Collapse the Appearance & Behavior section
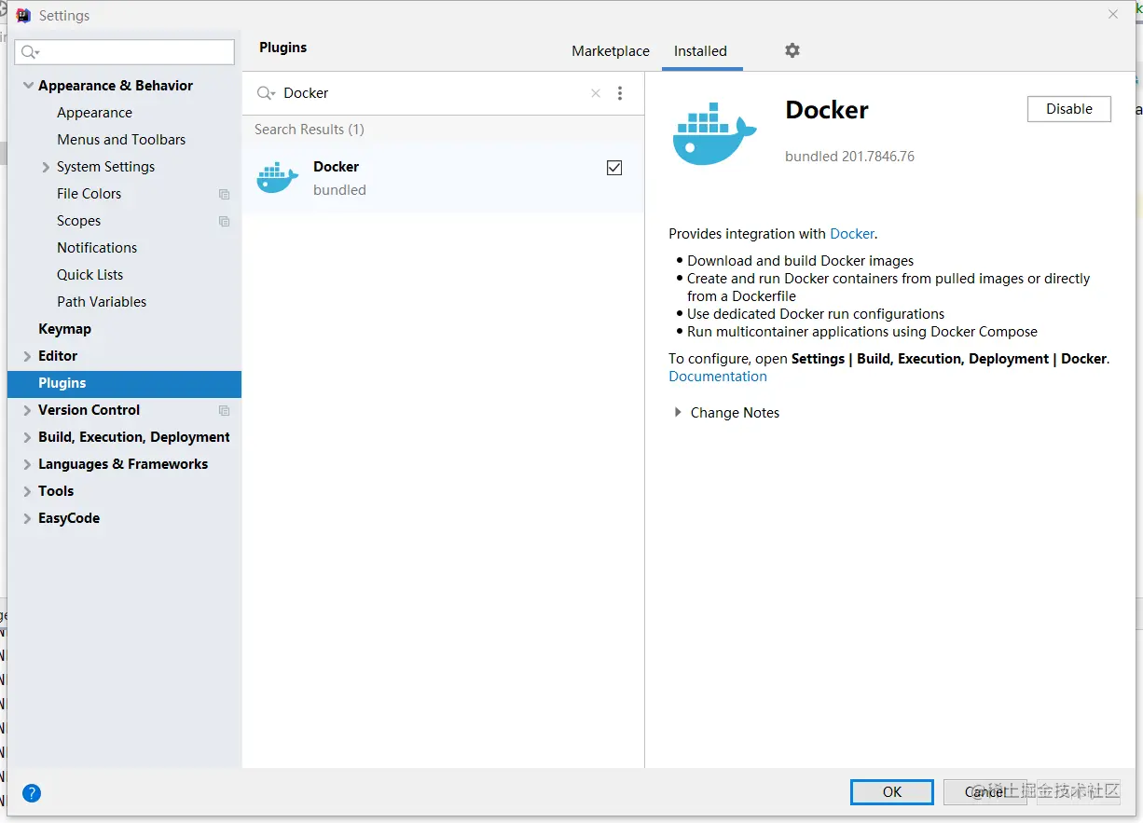 (x=27, y=86)
